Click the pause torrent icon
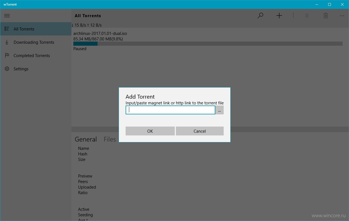 pyautogui.click(x=307, y=16)
